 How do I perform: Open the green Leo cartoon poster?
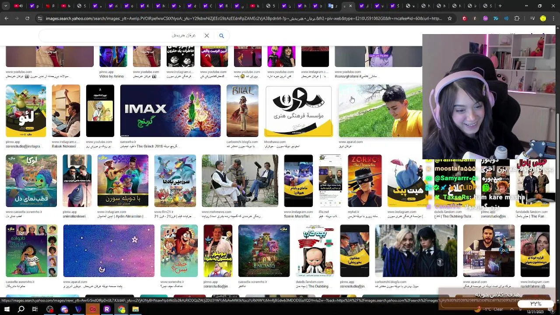tap(26, 111)
